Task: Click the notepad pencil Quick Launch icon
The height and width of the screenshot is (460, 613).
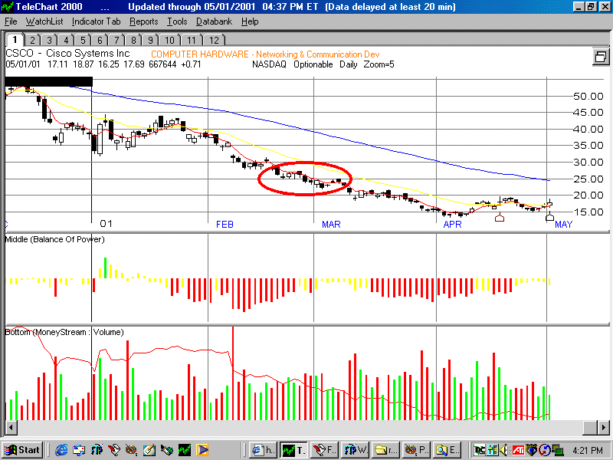Action: click(149, 450)
